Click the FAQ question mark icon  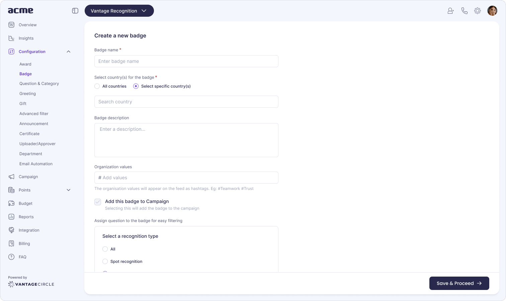(11, 257)
